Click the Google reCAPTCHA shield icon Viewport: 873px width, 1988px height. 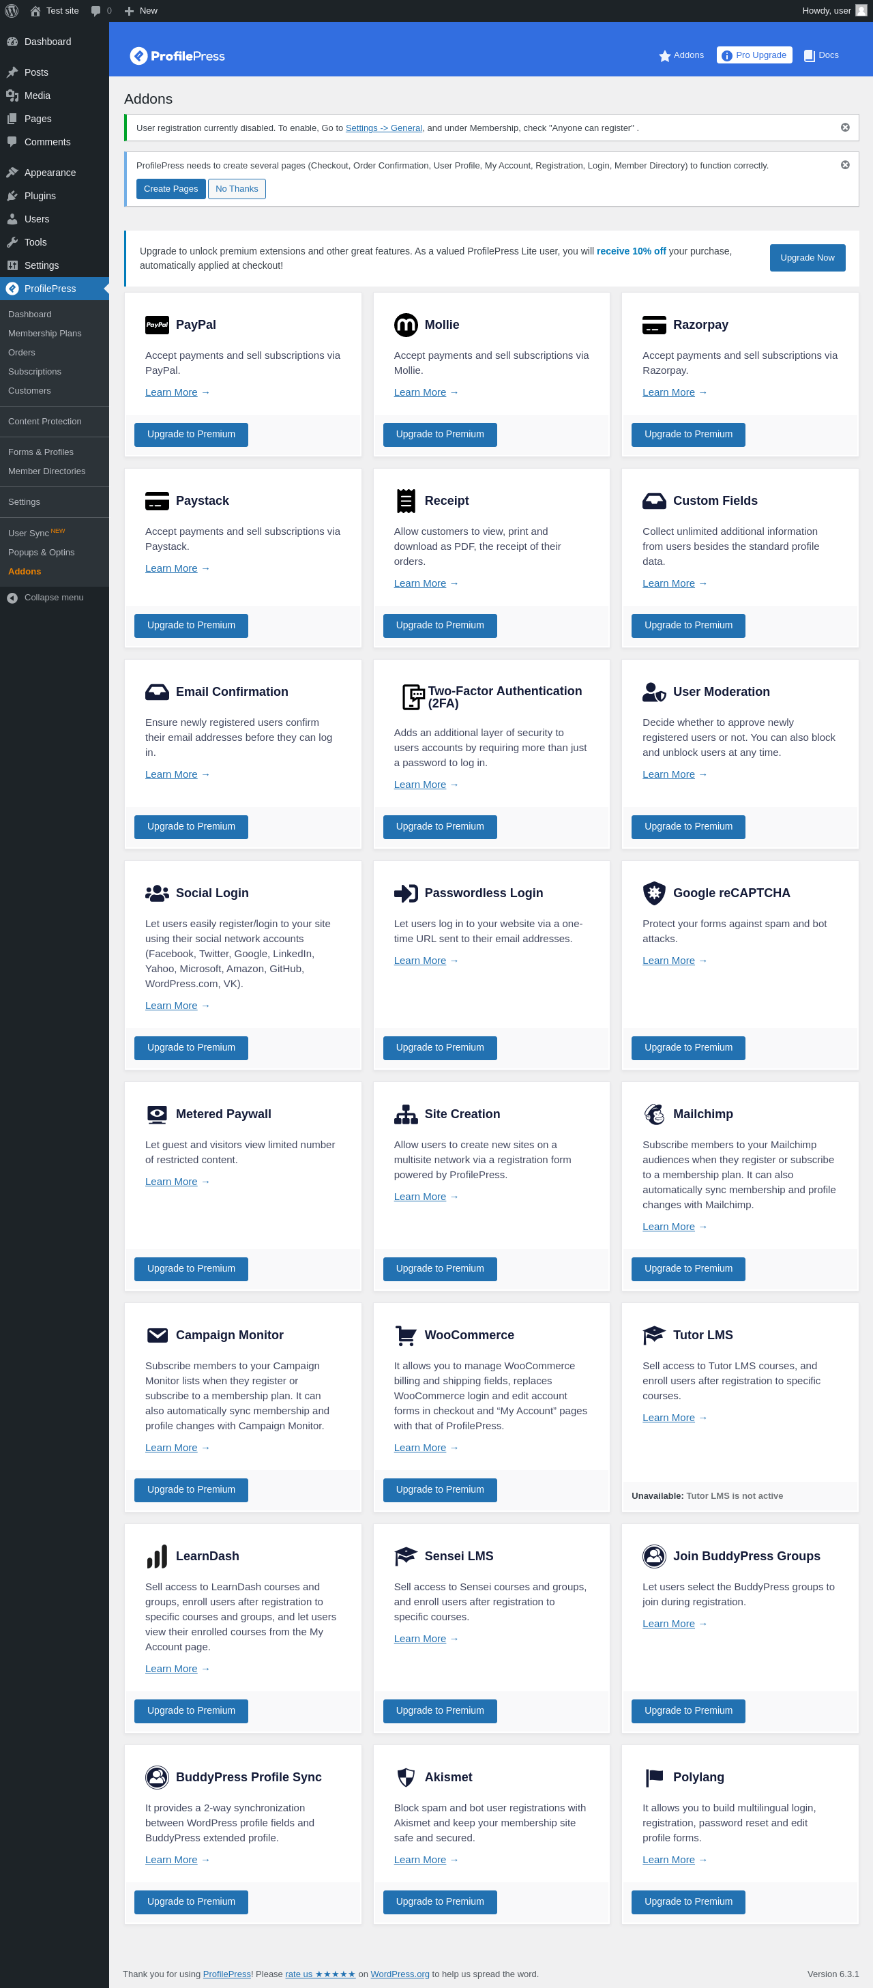tap(654, 893)
